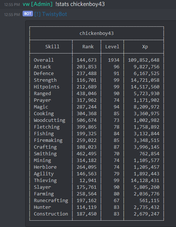Screen dimensions: 176x227
Task: Click the Xp column header
Action: click(145, 47)
